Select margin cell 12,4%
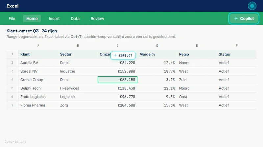 [157, 63]
